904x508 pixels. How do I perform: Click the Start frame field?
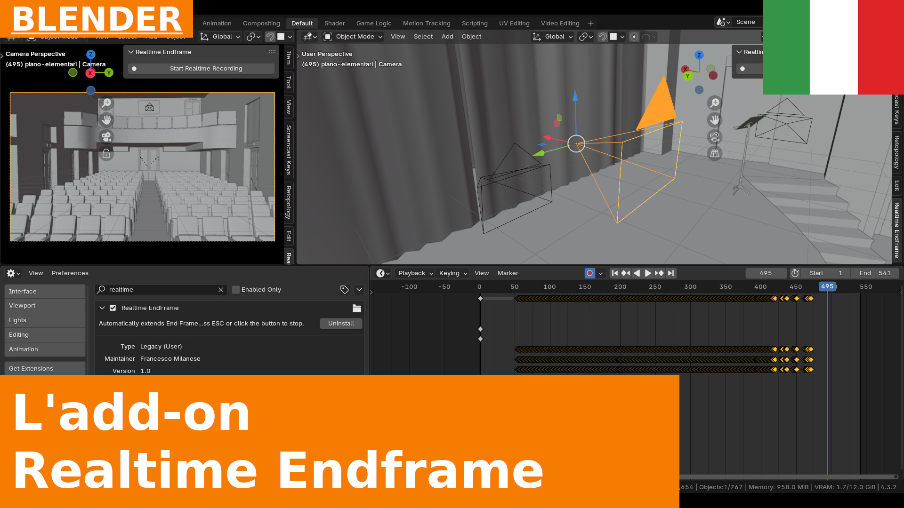825,273
